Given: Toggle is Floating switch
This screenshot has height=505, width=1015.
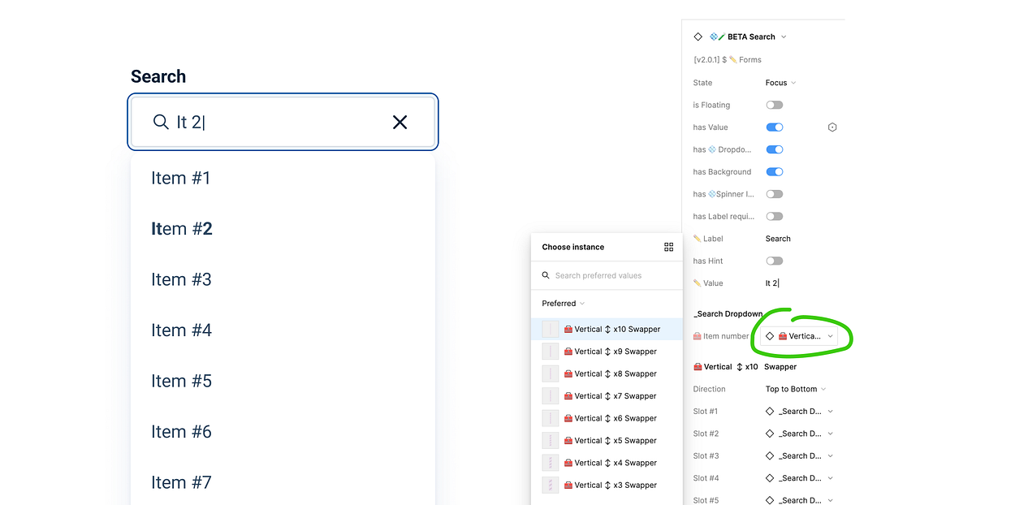Looking at the screenshot, I should [775, 105].
